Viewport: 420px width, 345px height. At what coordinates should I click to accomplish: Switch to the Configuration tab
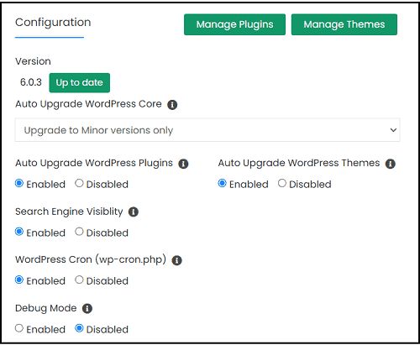click(x=53, y=23)
